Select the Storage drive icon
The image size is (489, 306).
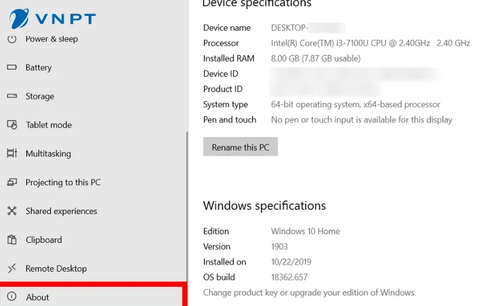(x=12, y=96)
